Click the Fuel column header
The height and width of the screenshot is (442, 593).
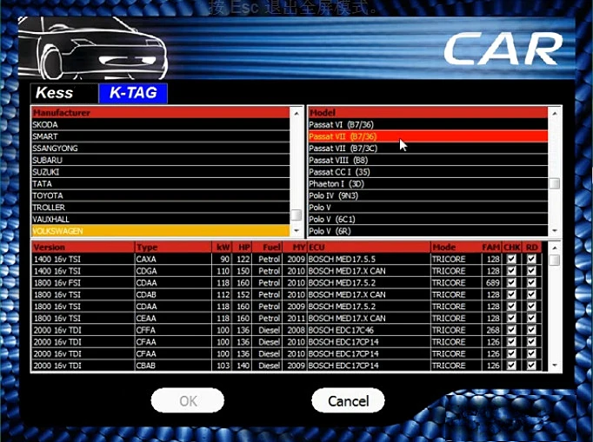(x=267, y=247)
